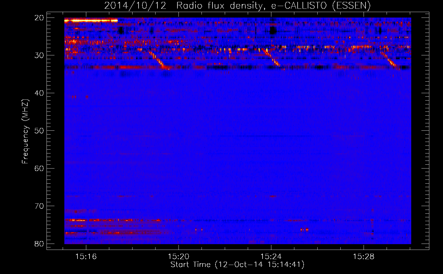Click the 'Frequency (MHZ)' axis label
This screenshot has width=443, height=274.
25,132
